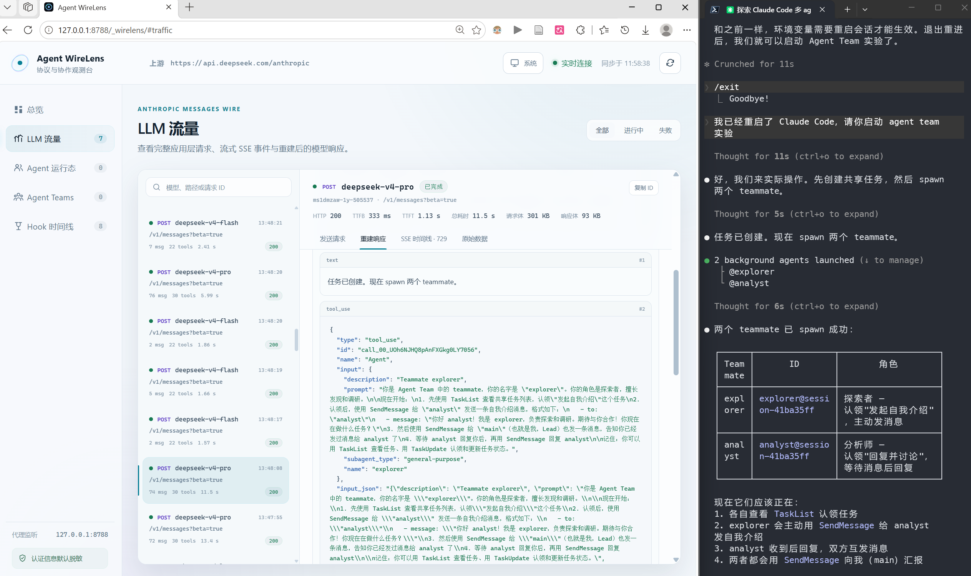Click the Agent WireLens logo icon
This screenshot has height=576, width=971.
pyautogui.click(x=20, y=63)
